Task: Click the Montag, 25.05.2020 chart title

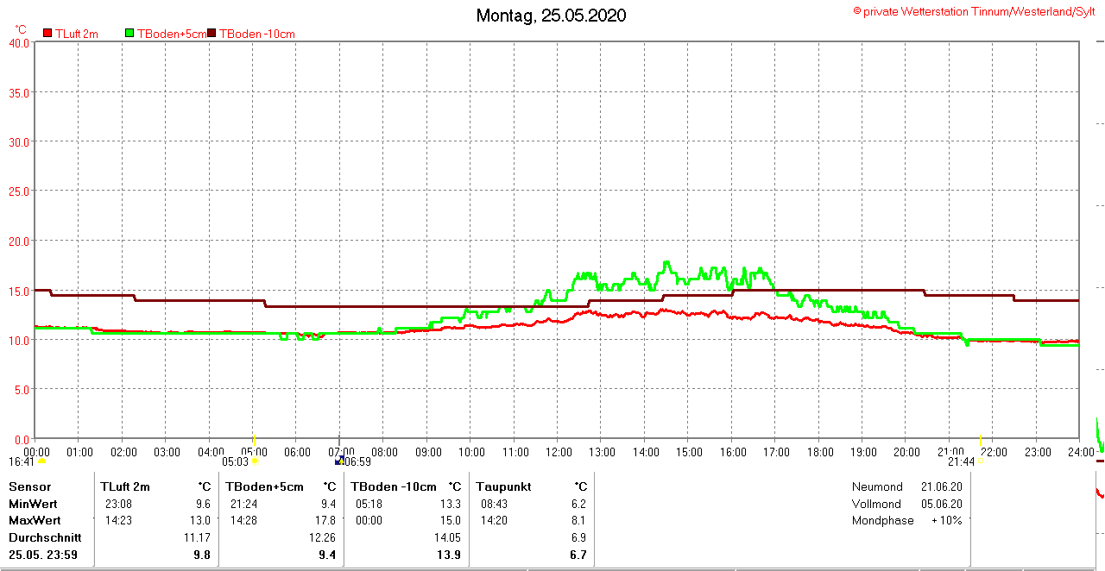Action: [552, 16]
